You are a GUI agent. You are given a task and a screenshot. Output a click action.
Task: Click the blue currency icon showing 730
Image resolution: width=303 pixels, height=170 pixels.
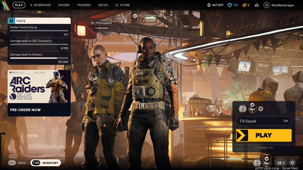tap(230, 5)
